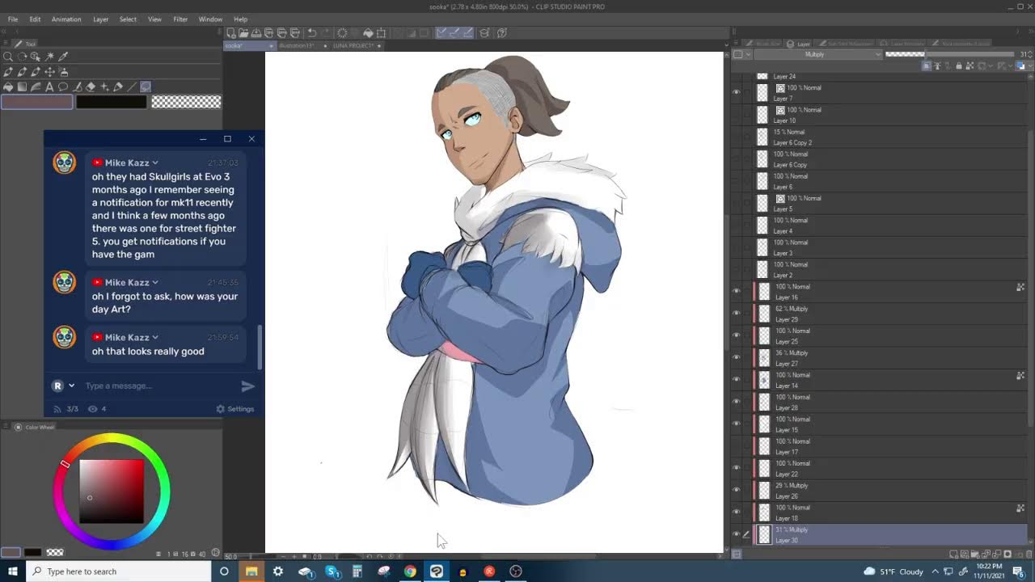1035x582 pixels.
Task: Click the Fill icon in command bar
Action: tap(368, 33)
